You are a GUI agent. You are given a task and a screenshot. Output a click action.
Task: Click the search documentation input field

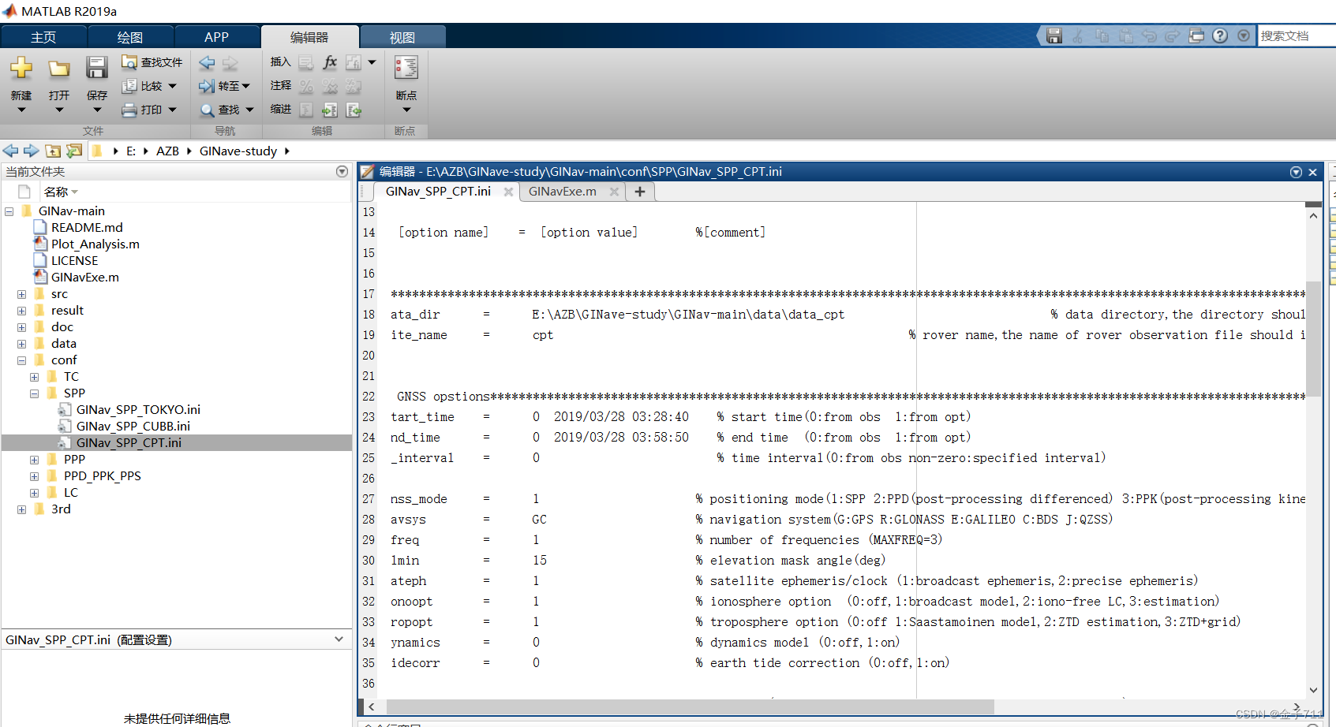click(x=1297, y=35)
